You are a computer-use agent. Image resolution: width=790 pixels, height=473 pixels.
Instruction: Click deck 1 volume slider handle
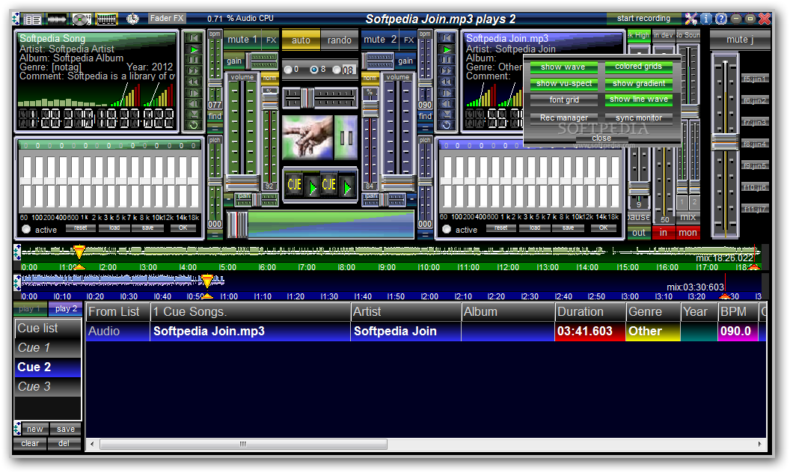242,182
